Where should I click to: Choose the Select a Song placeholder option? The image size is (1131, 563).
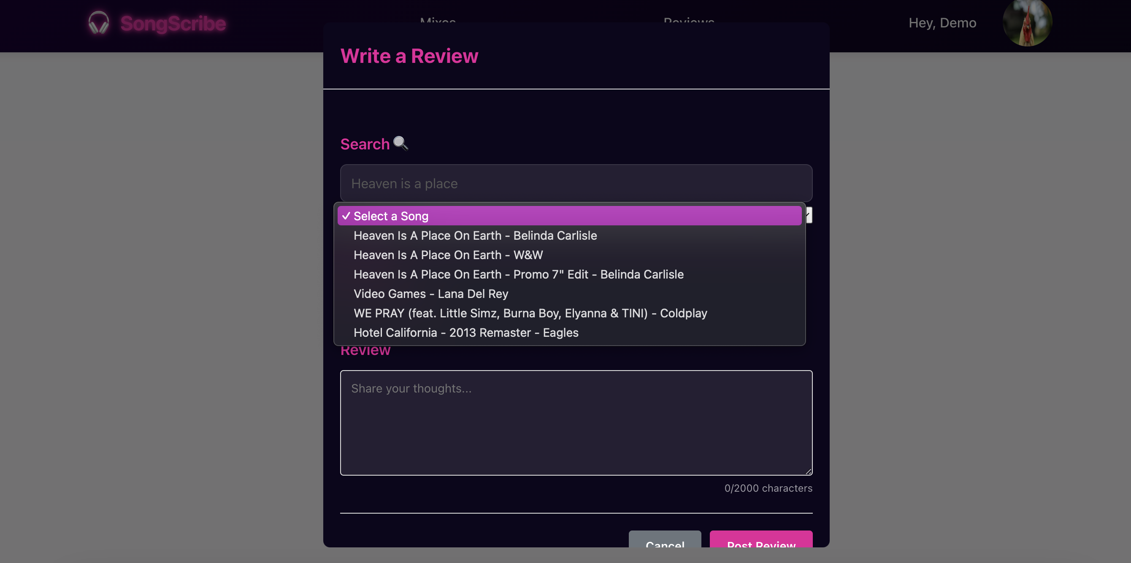coord(569,216)
